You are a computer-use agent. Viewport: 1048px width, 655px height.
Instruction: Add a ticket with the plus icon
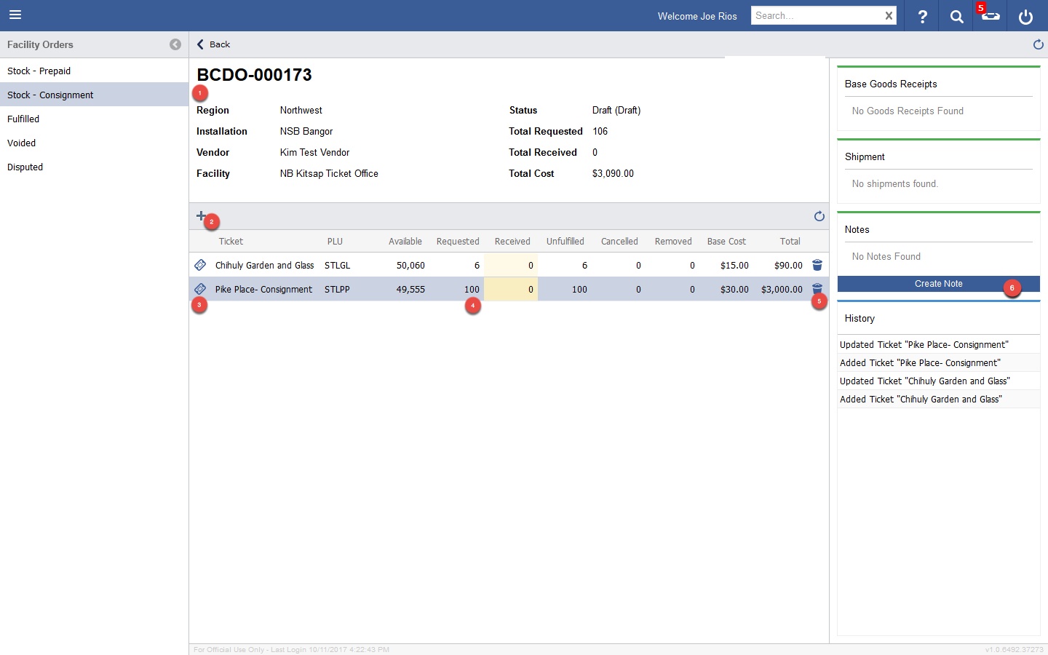point(201,215)
